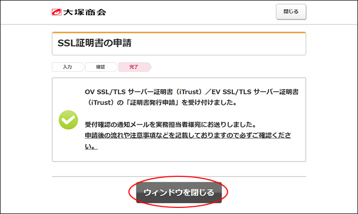Select the 確認 step indicator
The height and width of the screenshot is (214, 358).
[x=101, y=67]
